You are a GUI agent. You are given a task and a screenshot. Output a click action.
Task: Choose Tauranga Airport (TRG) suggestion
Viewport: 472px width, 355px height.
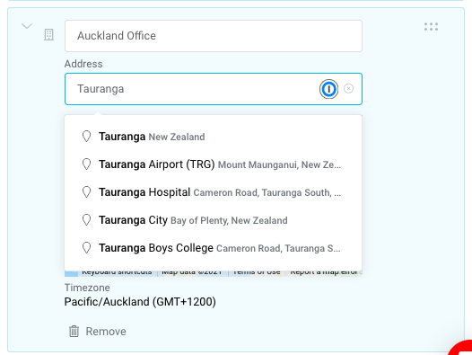[214, 164]
